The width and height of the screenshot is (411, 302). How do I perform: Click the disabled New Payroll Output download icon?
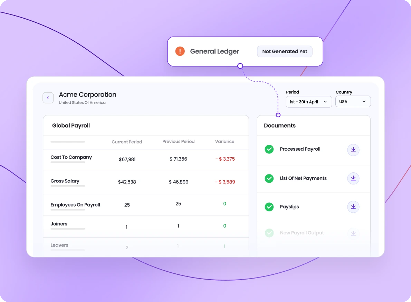(353, 233)
